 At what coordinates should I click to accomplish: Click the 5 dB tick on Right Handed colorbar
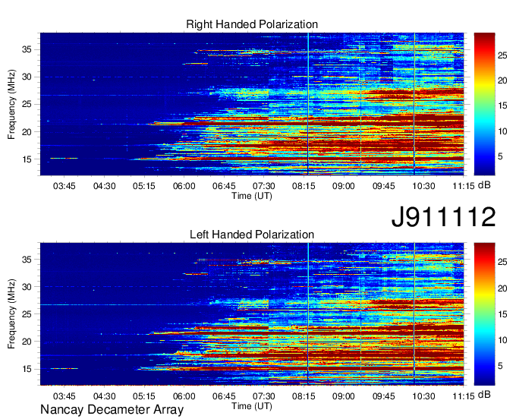[x=501, y=156]
